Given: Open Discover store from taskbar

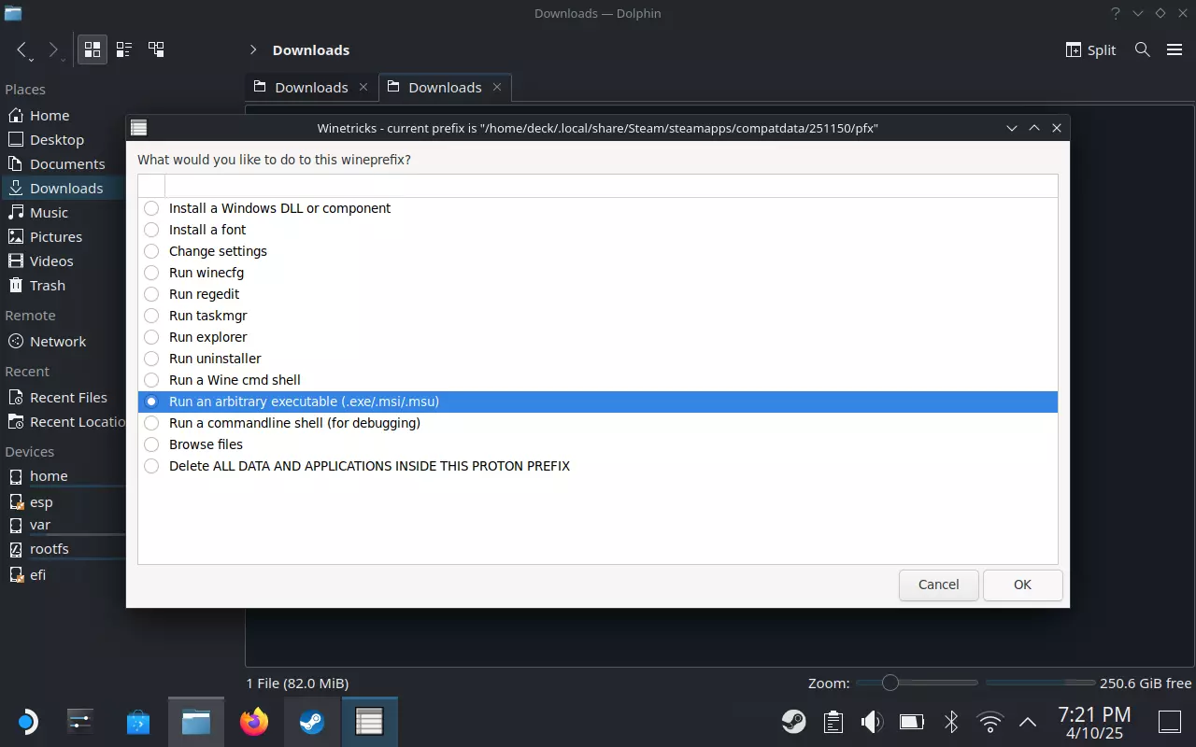Looking at the screenshot, I should coord(138,722).
